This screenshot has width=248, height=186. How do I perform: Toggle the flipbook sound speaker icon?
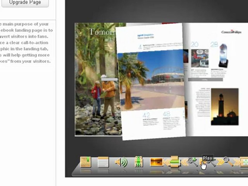pos(121,162)
